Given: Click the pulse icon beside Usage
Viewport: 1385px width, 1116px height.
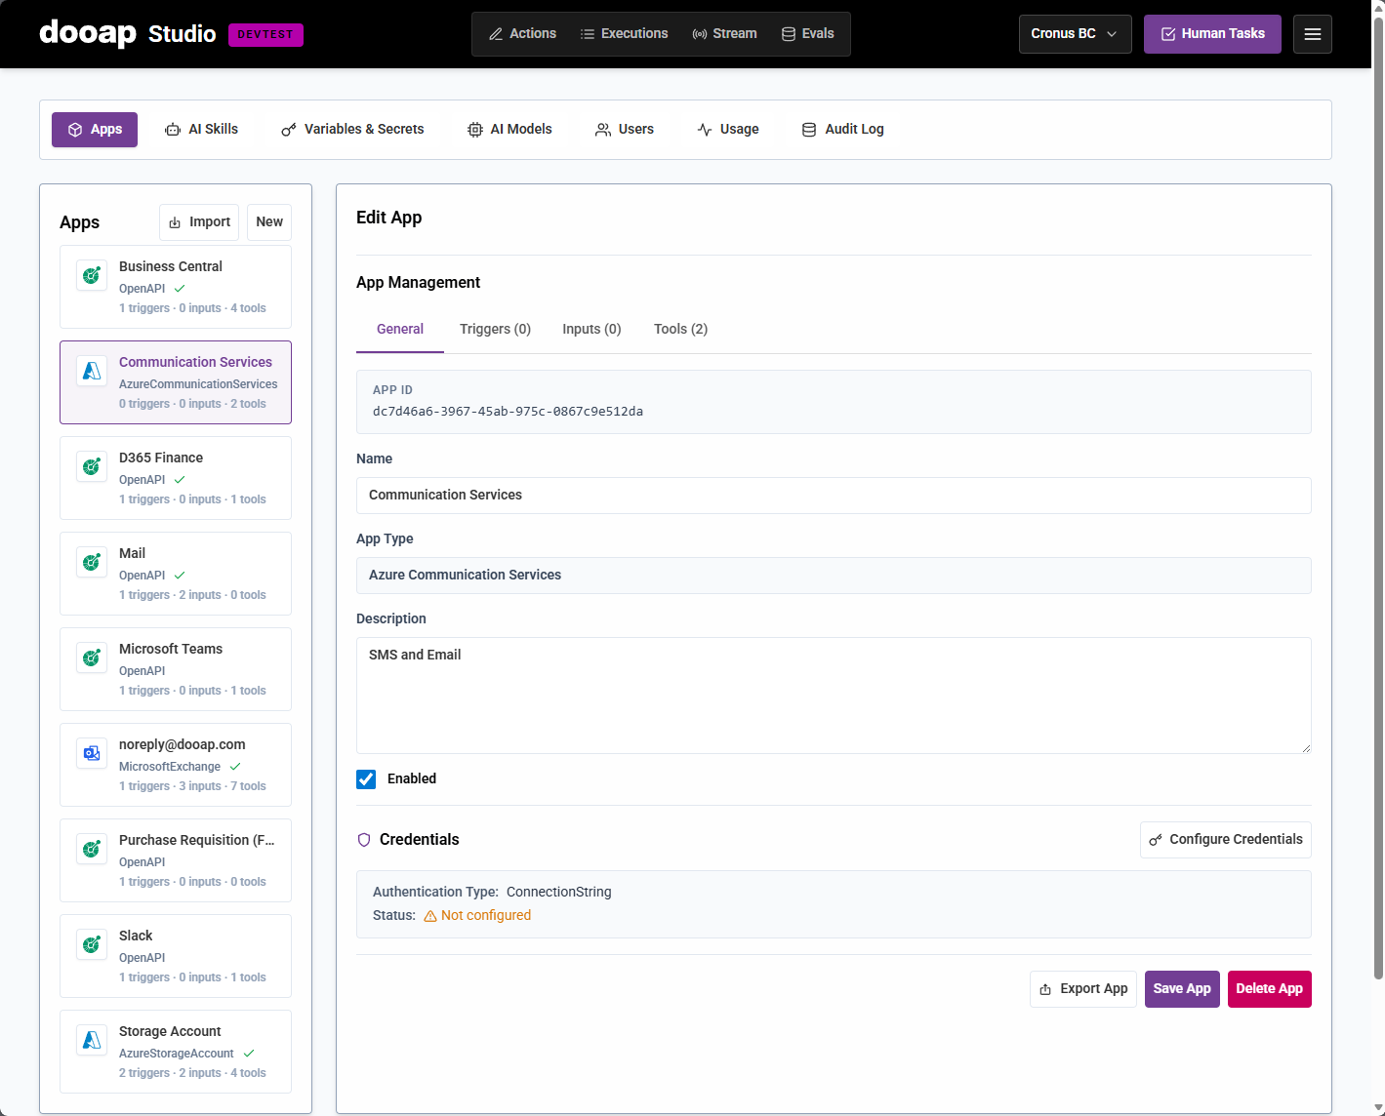Looking at the screenshot, I should click(x=705, y=130).
